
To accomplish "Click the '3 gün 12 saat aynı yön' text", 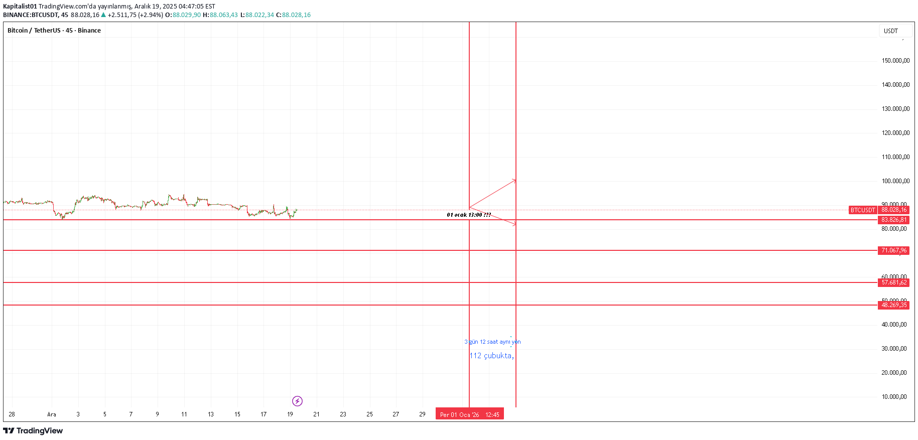I will point(492,342).
